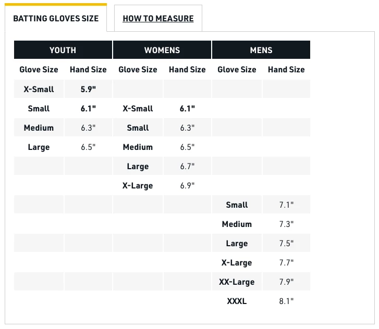Click the 7.1" hand size cell
The image size is (379, 329).
(x=286, y=205)
